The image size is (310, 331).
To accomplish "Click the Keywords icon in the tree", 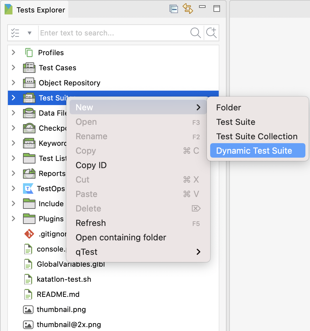I will coord(29,143).
